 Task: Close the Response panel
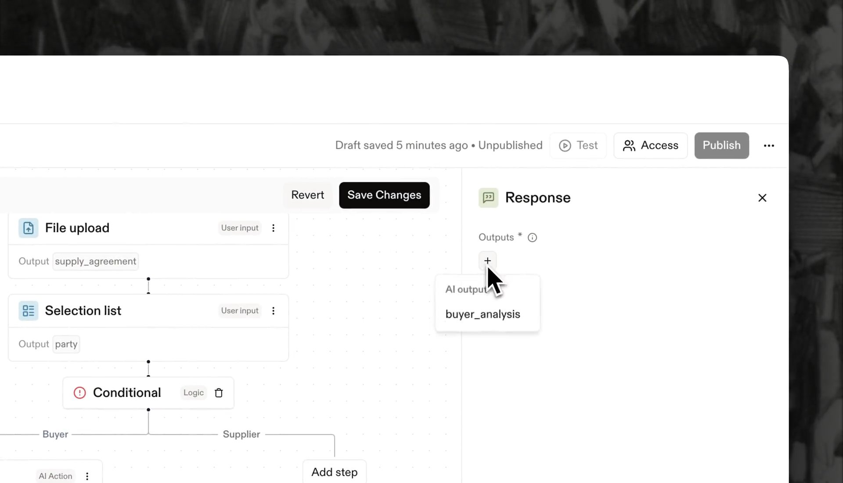pos(762,198)
